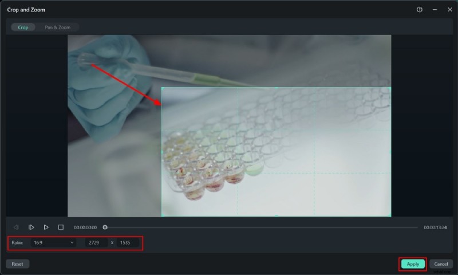Viewport: 458px width, 275px height.
Task: Click the total duration 00:00:13:24 text
Action: coord(435,227)
